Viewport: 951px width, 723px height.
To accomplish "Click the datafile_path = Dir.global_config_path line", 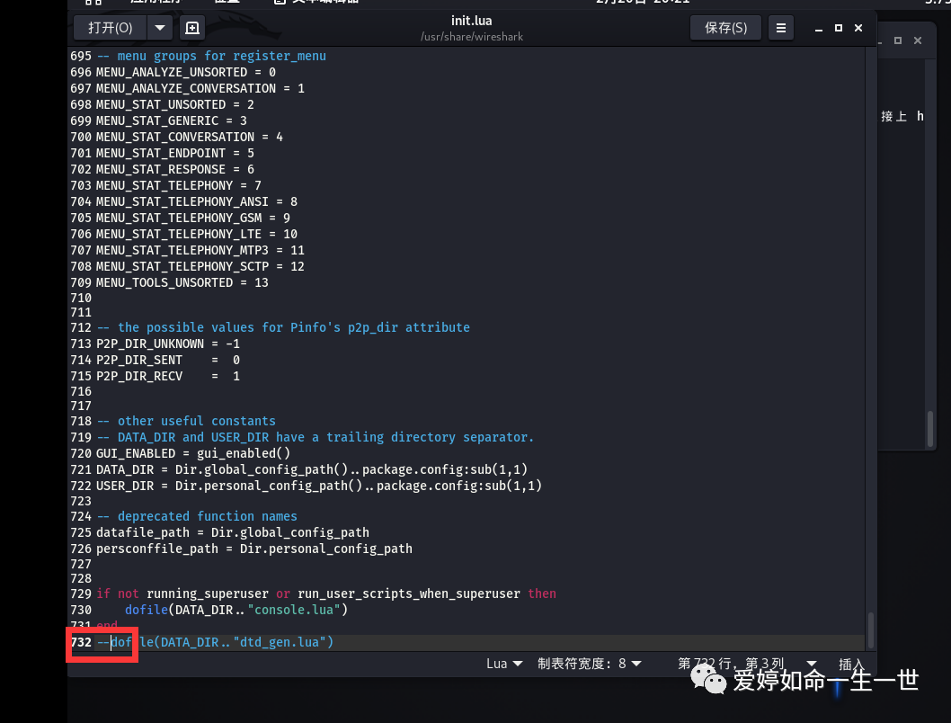I will (233, 532).
